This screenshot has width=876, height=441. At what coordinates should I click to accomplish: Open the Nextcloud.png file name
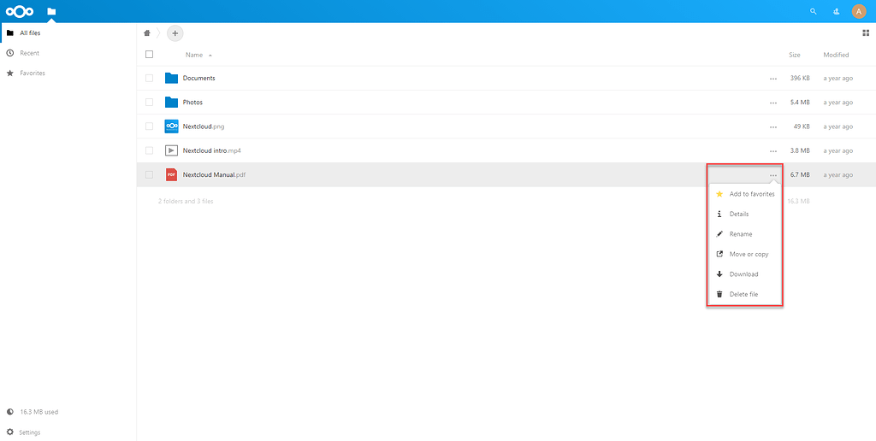click(x=204, y=126)
